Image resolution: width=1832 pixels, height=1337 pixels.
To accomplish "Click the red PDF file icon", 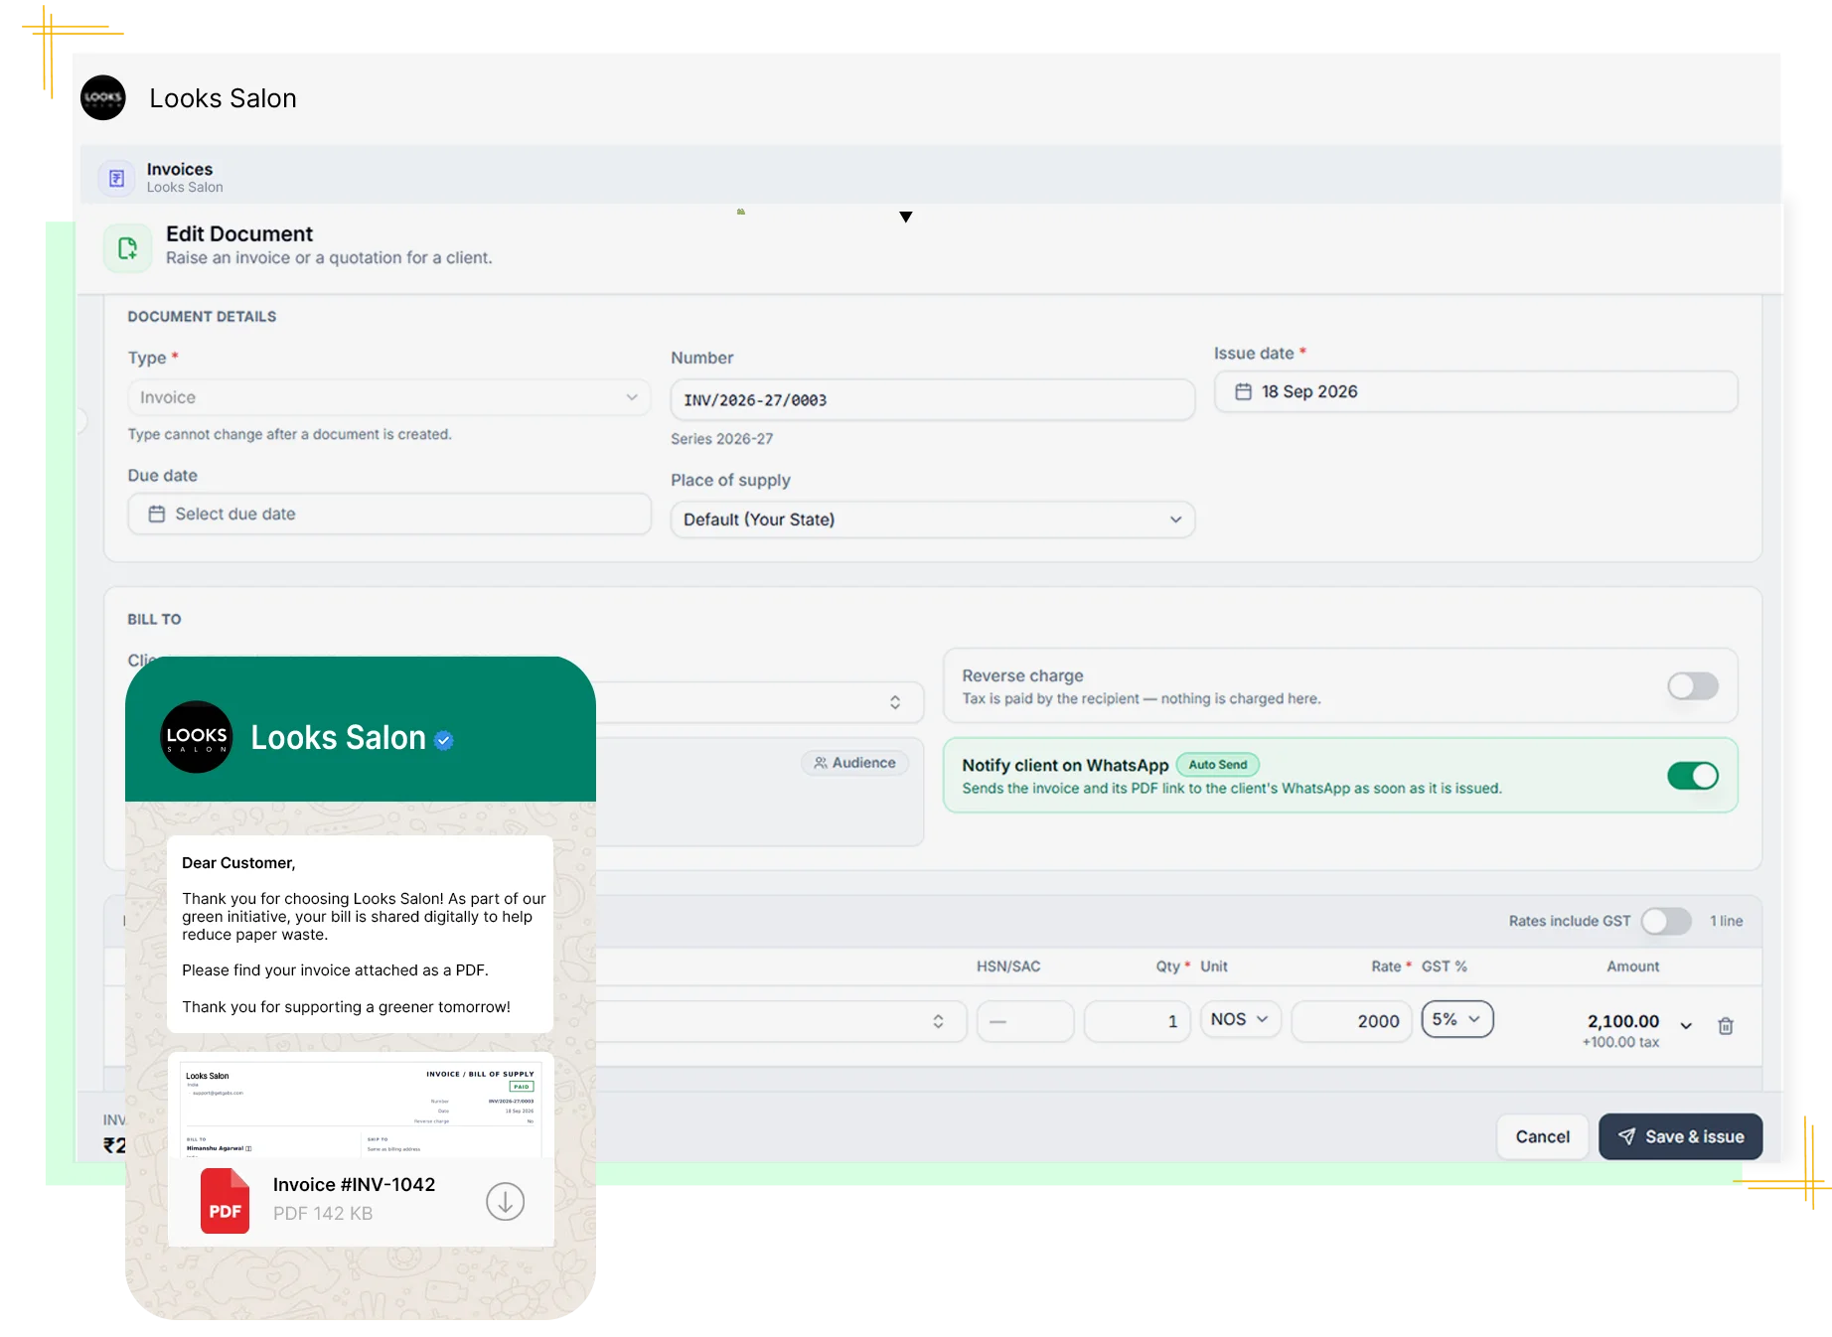I will coord(226,1201).
